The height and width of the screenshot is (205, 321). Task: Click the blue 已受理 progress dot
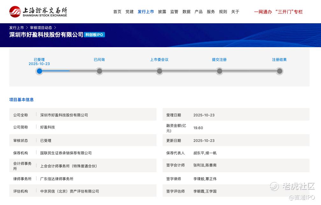[x=39, y=71]
